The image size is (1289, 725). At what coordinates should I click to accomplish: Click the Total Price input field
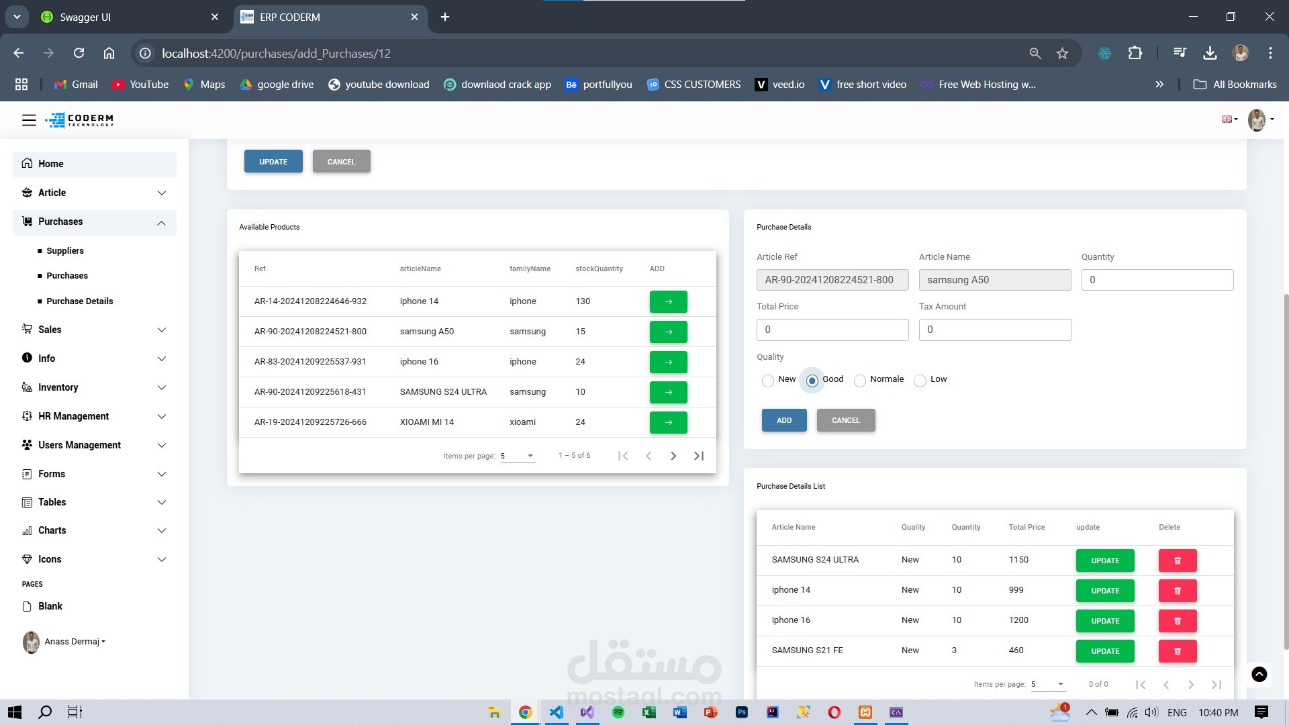(x=832, y=330)
